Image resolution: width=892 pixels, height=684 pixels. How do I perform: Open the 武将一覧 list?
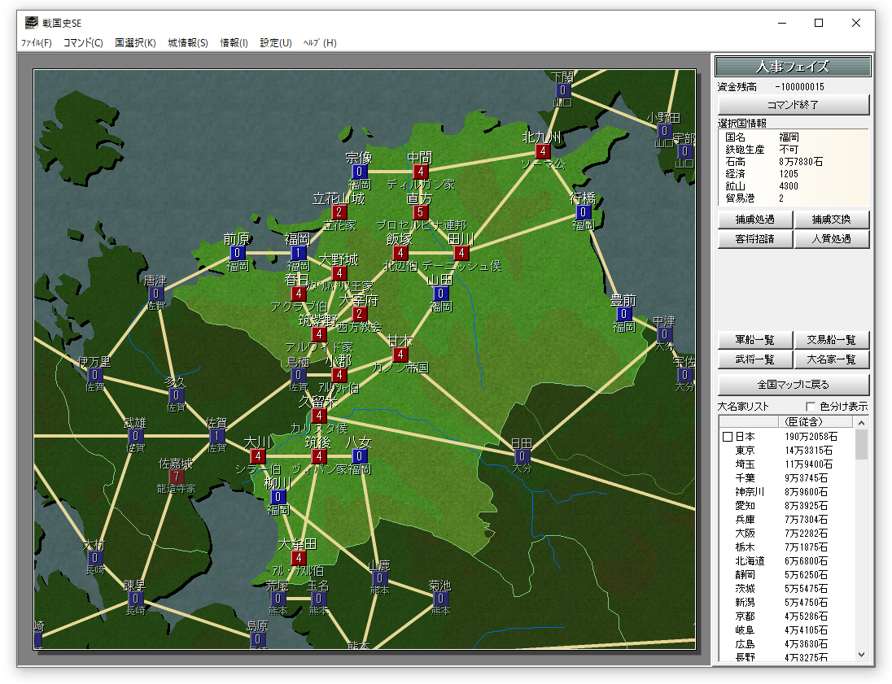pos(755,359)
